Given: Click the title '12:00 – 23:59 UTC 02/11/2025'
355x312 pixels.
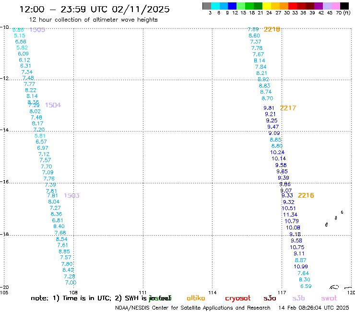Looking at the screenshot, I should coord(95,10).
